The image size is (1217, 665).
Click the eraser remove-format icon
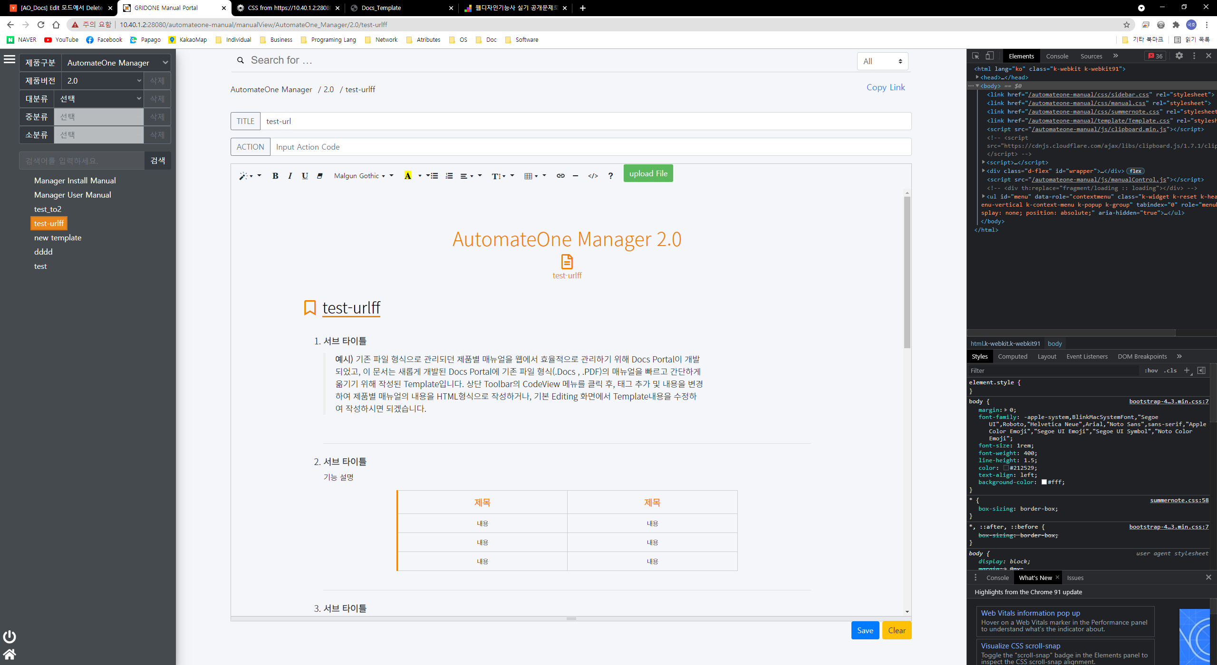click(319, 176)
